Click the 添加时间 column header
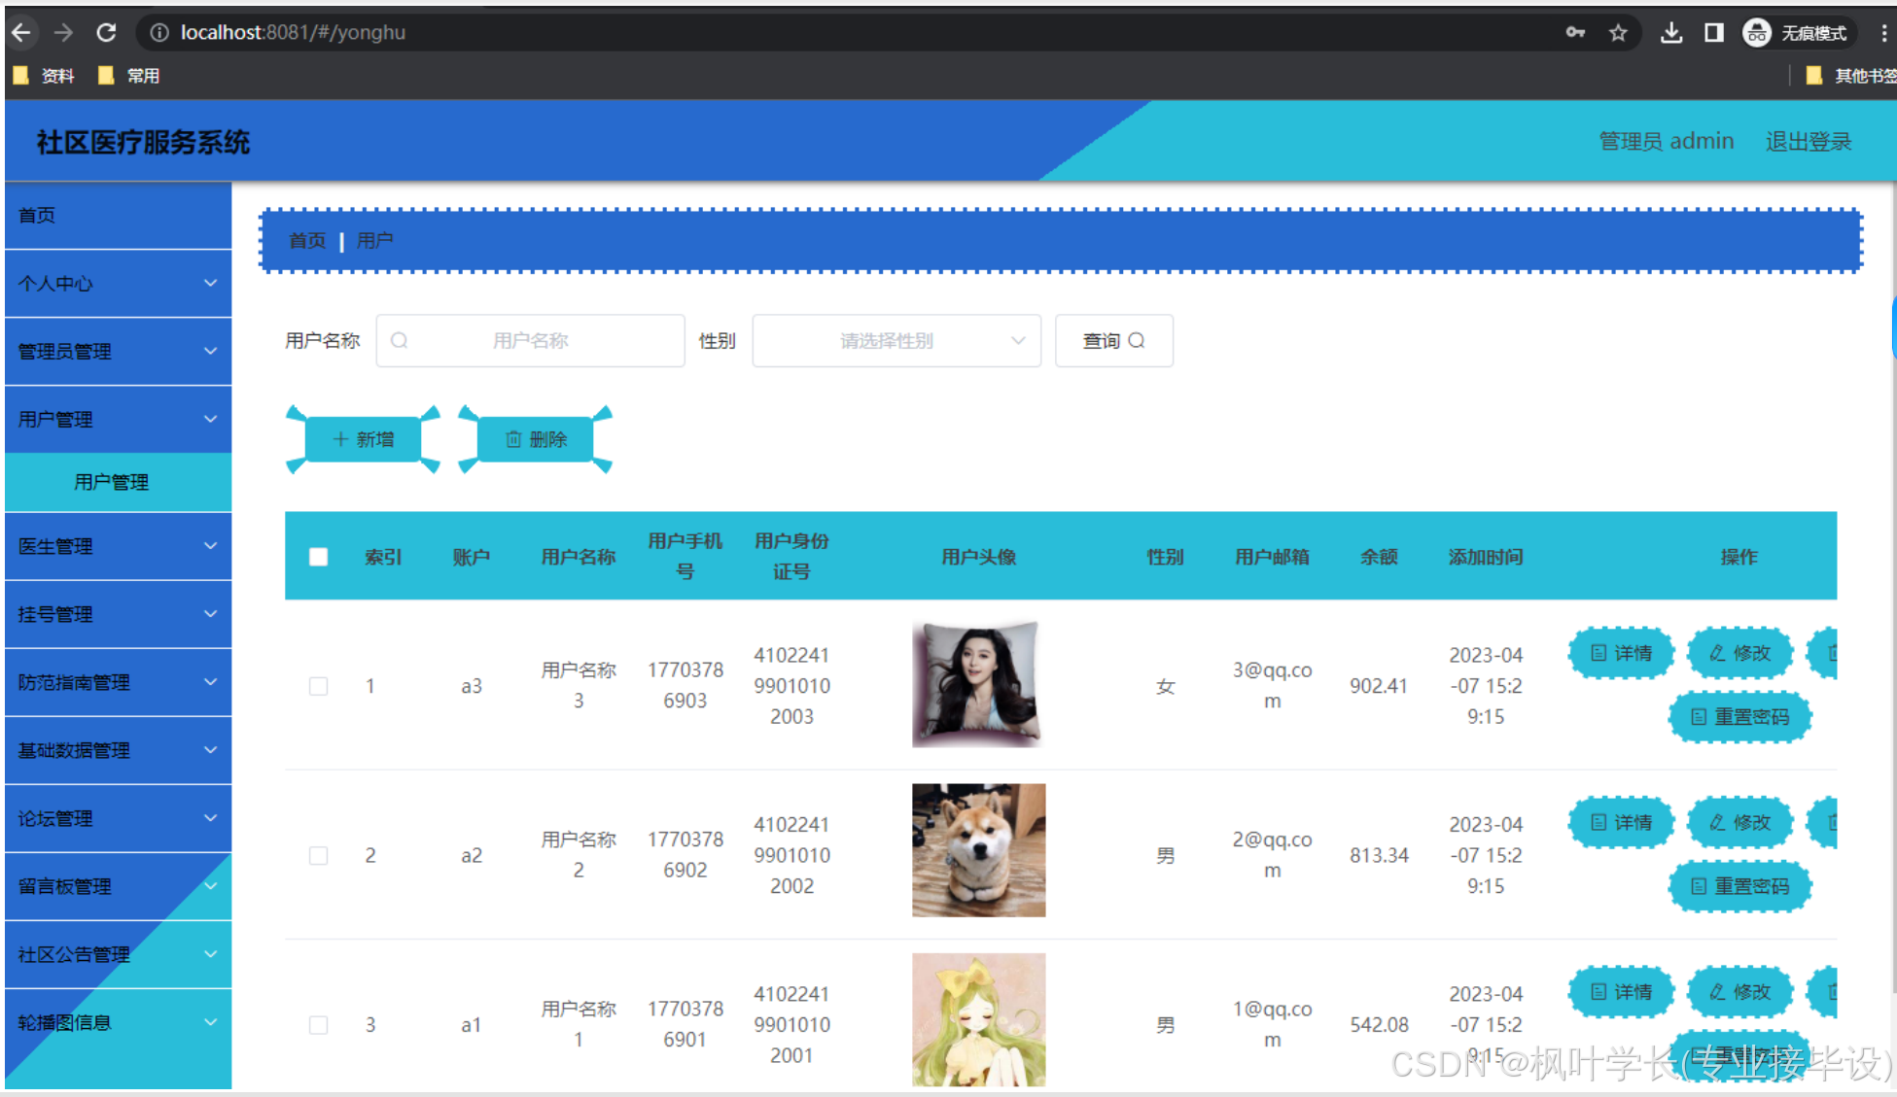The width and height of the screenshot is (1897, 1097). 1485,557
